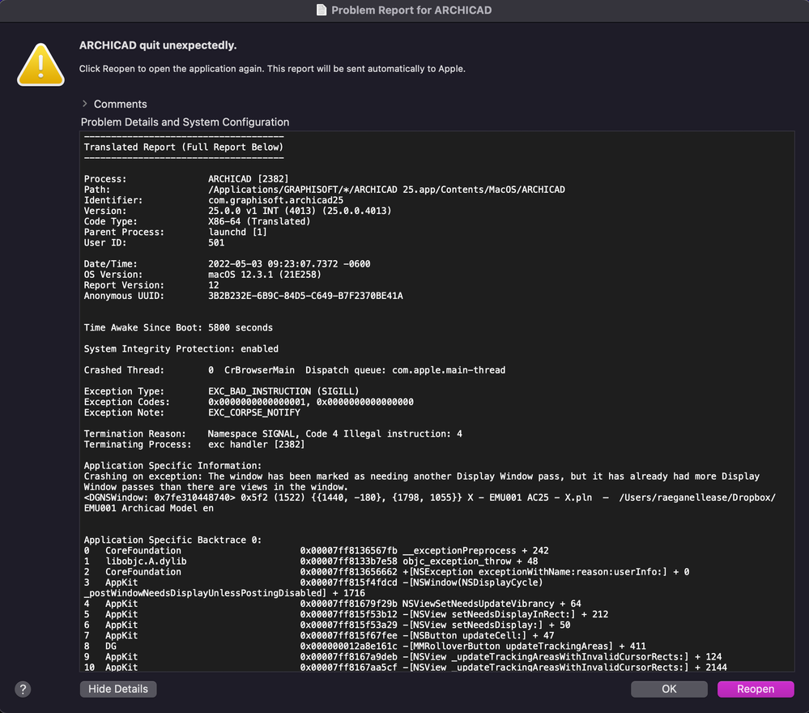Click backtrace row 2 NSException exceptionWithName
This screenshot has width=809, height=713.
point(386,572)
